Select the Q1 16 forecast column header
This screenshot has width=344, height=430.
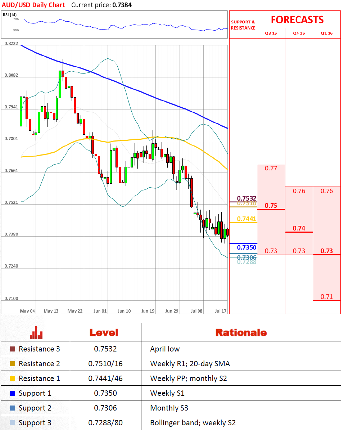[x=327, y=33]
